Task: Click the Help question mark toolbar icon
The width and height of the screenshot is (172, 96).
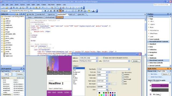Action: (x=81, y=8)
